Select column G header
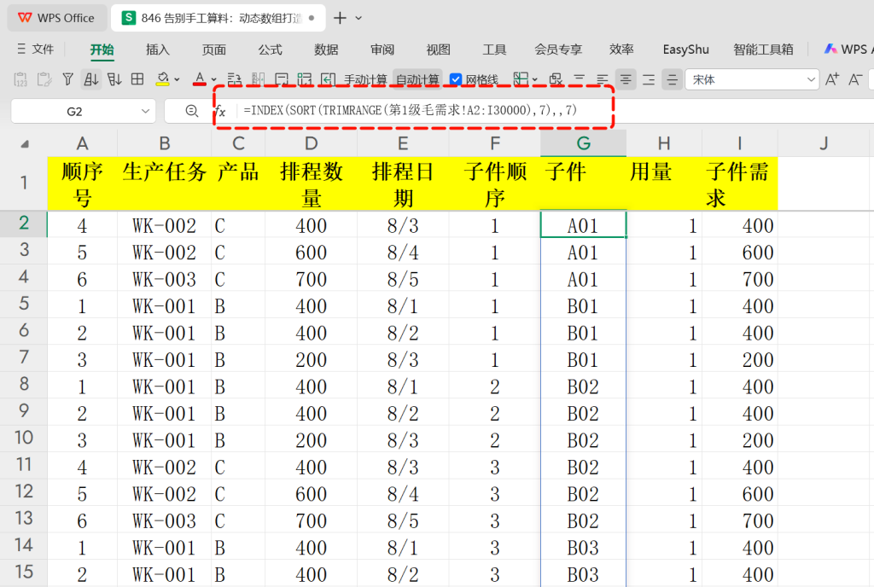This screenshot has height=587, width=874. tap(583, 143)
